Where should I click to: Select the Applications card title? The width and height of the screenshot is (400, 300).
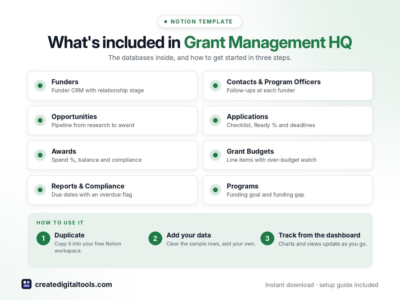point(247,117)
